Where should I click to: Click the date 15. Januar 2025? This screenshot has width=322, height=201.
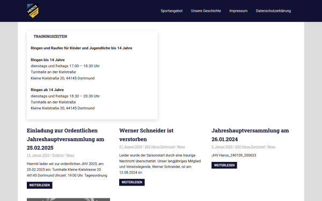tap(38, 155)
